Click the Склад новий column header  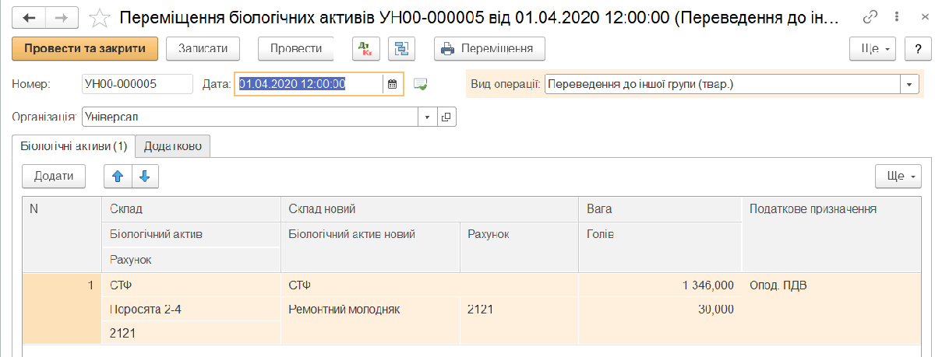pyautogui.click(x=429, y=209)
